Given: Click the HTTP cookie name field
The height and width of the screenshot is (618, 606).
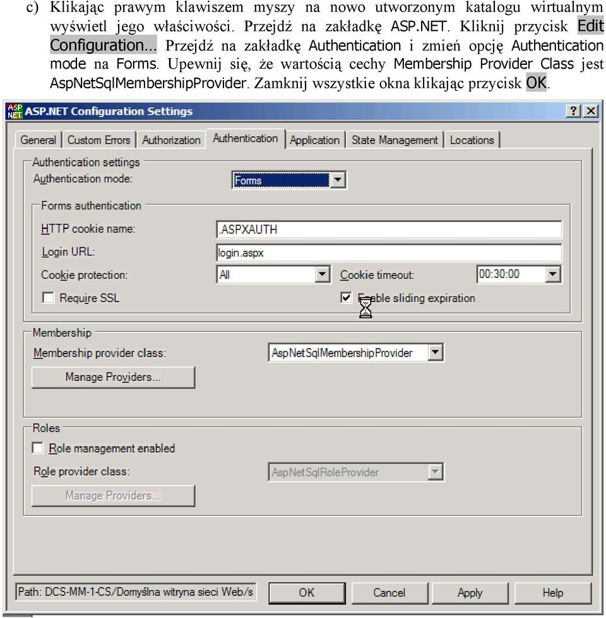Looking at the screenshot, I should [x=389, y=230].
